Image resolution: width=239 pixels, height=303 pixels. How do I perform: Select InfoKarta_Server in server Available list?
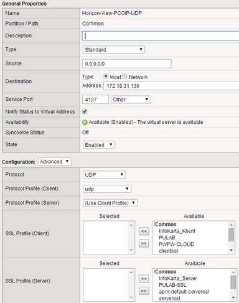(x=178, y=278)
